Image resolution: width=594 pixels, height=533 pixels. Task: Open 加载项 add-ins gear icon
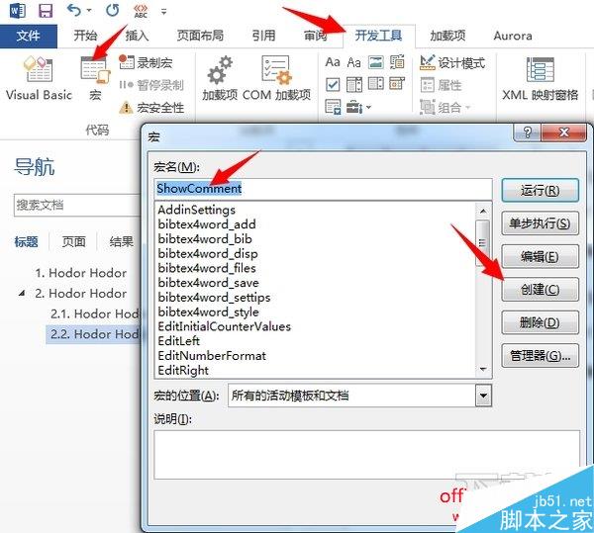point(220,70)
